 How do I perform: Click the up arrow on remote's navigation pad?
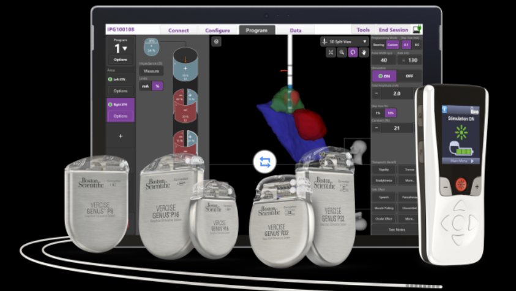[460, 206]
